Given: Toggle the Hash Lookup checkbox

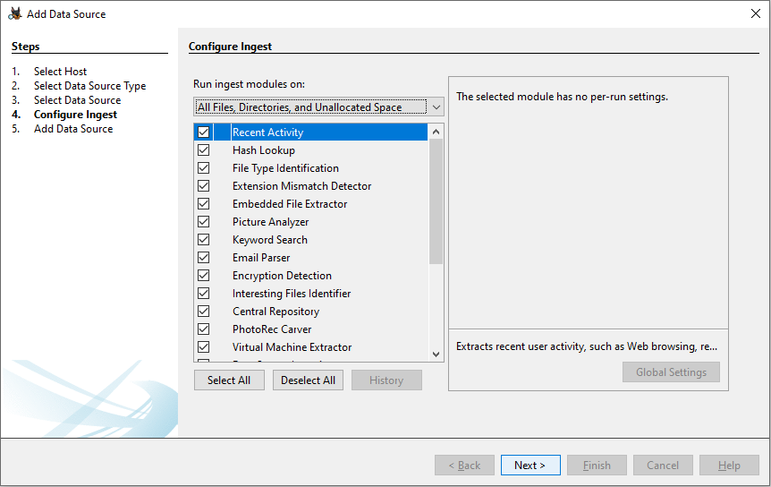Looking at the screenshot, I should click(x=203, y=150).
